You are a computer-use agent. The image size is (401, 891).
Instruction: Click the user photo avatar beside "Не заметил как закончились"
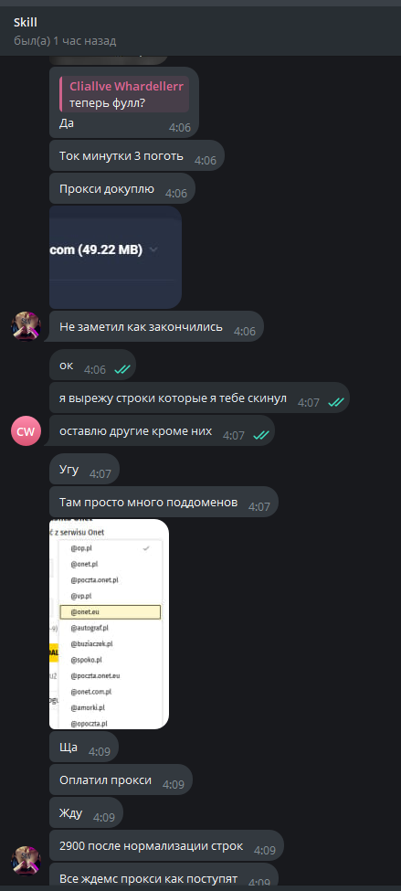click(26, 326)
